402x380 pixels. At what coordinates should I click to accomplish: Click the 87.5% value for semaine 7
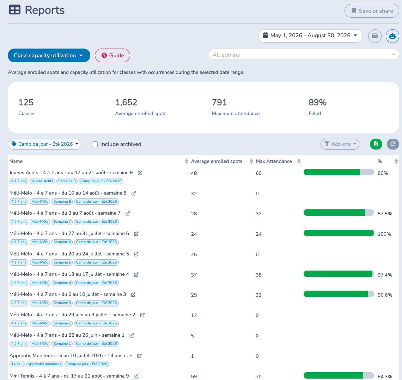385,214
